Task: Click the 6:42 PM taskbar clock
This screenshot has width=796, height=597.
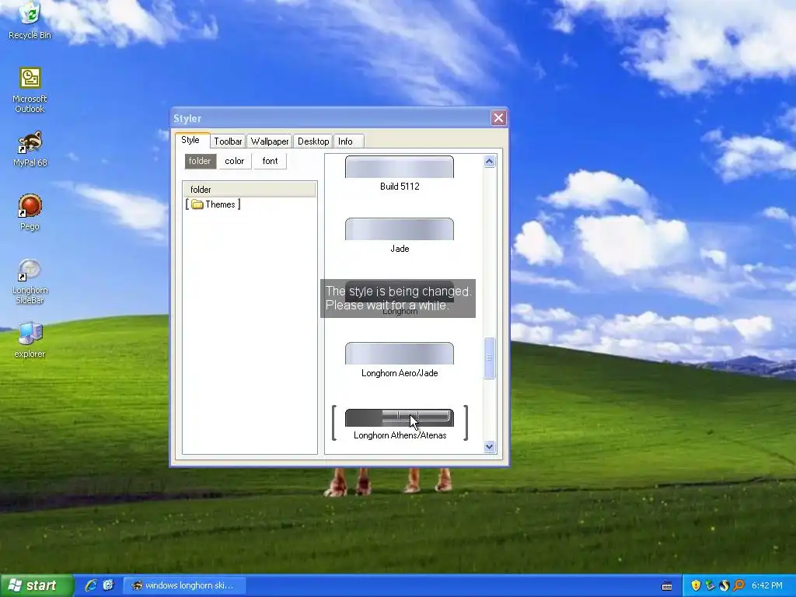Action: point(767,586)
